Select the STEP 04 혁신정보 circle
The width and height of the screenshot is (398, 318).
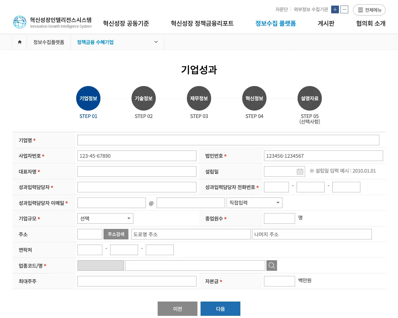coord(254,98)
